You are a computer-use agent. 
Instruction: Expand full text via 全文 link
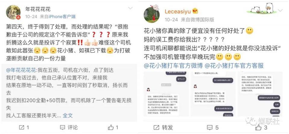click(x=68, y=115)
